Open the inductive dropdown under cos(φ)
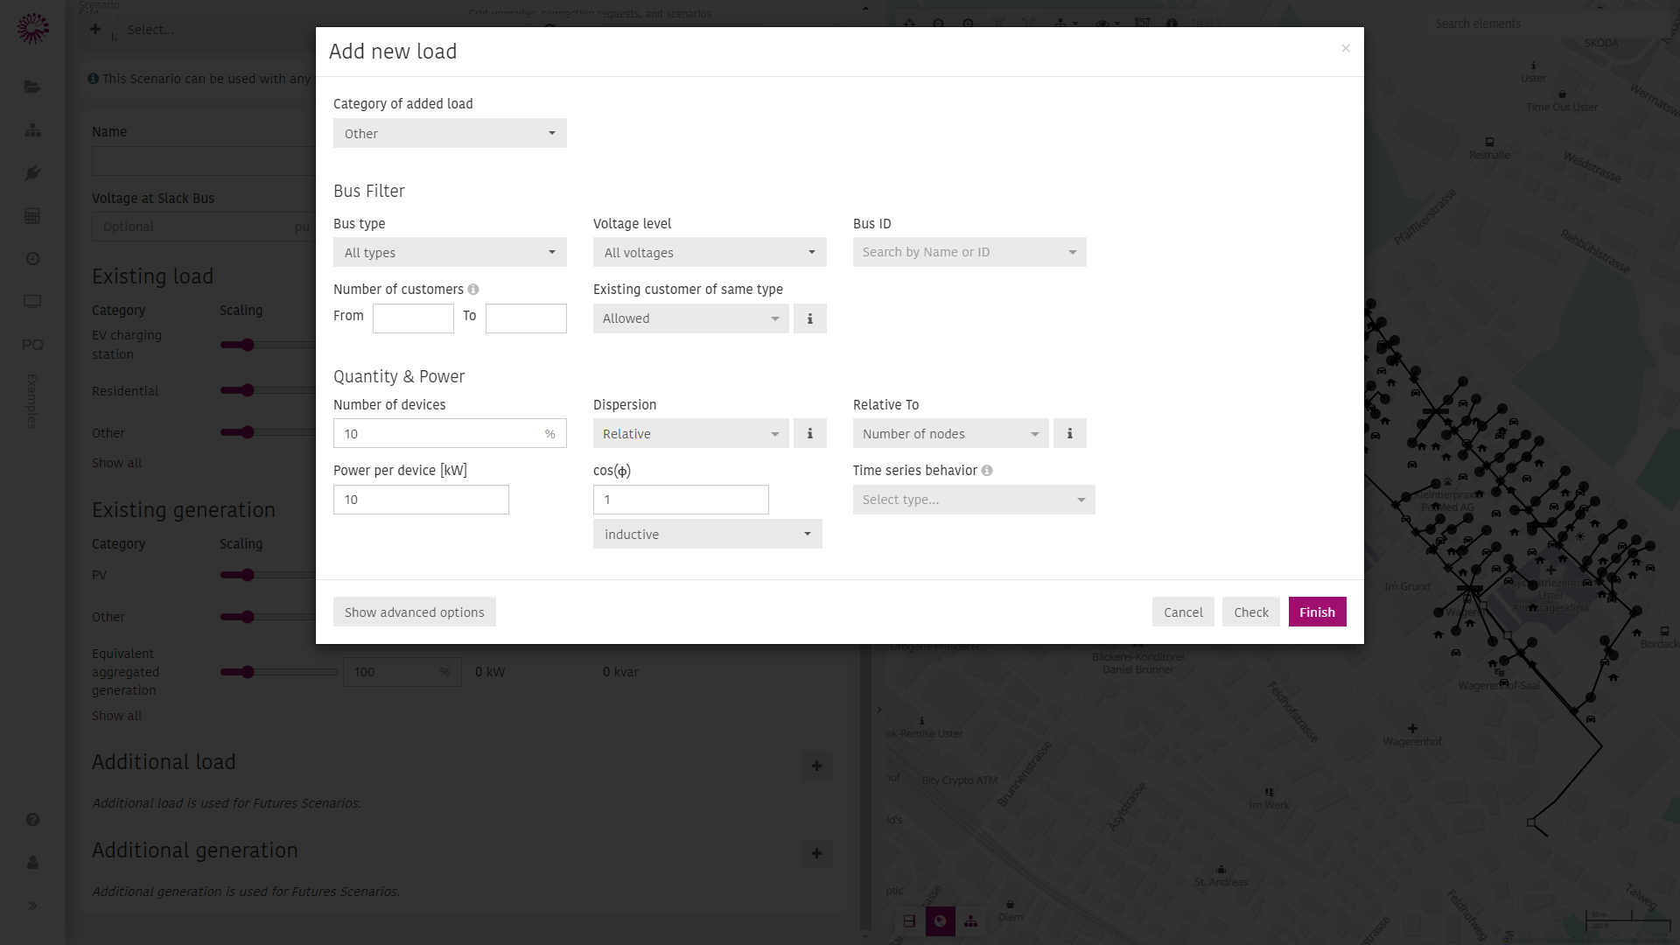The height and width of the screenshot is (945, 1680). click(x=708, y=534)
